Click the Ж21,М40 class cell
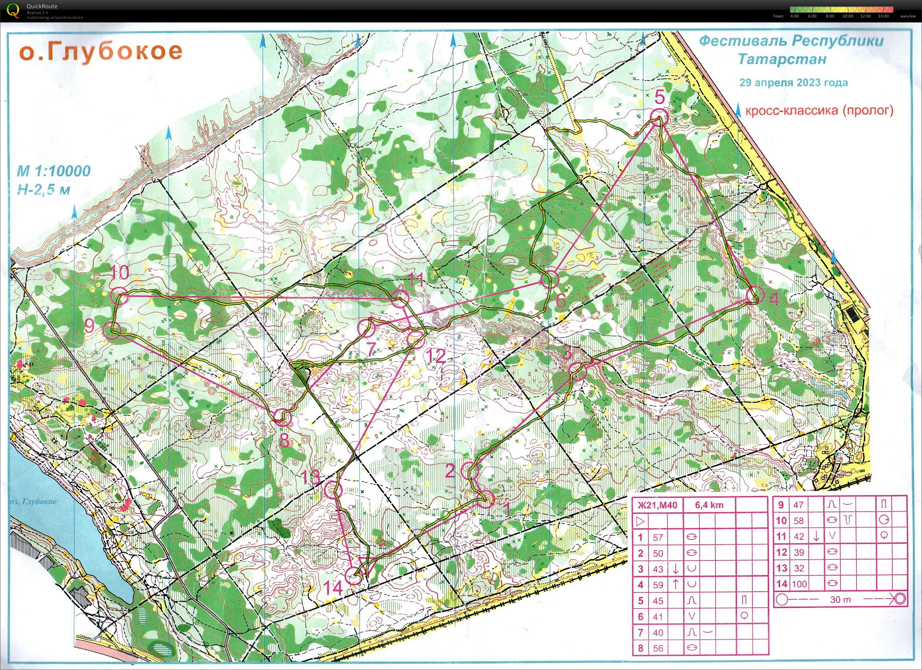 [657, 505]
